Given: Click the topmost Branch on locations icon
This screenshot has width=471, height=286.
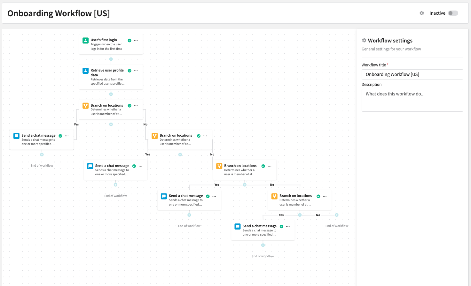Looking at the screenshot, I should [85, 106].
